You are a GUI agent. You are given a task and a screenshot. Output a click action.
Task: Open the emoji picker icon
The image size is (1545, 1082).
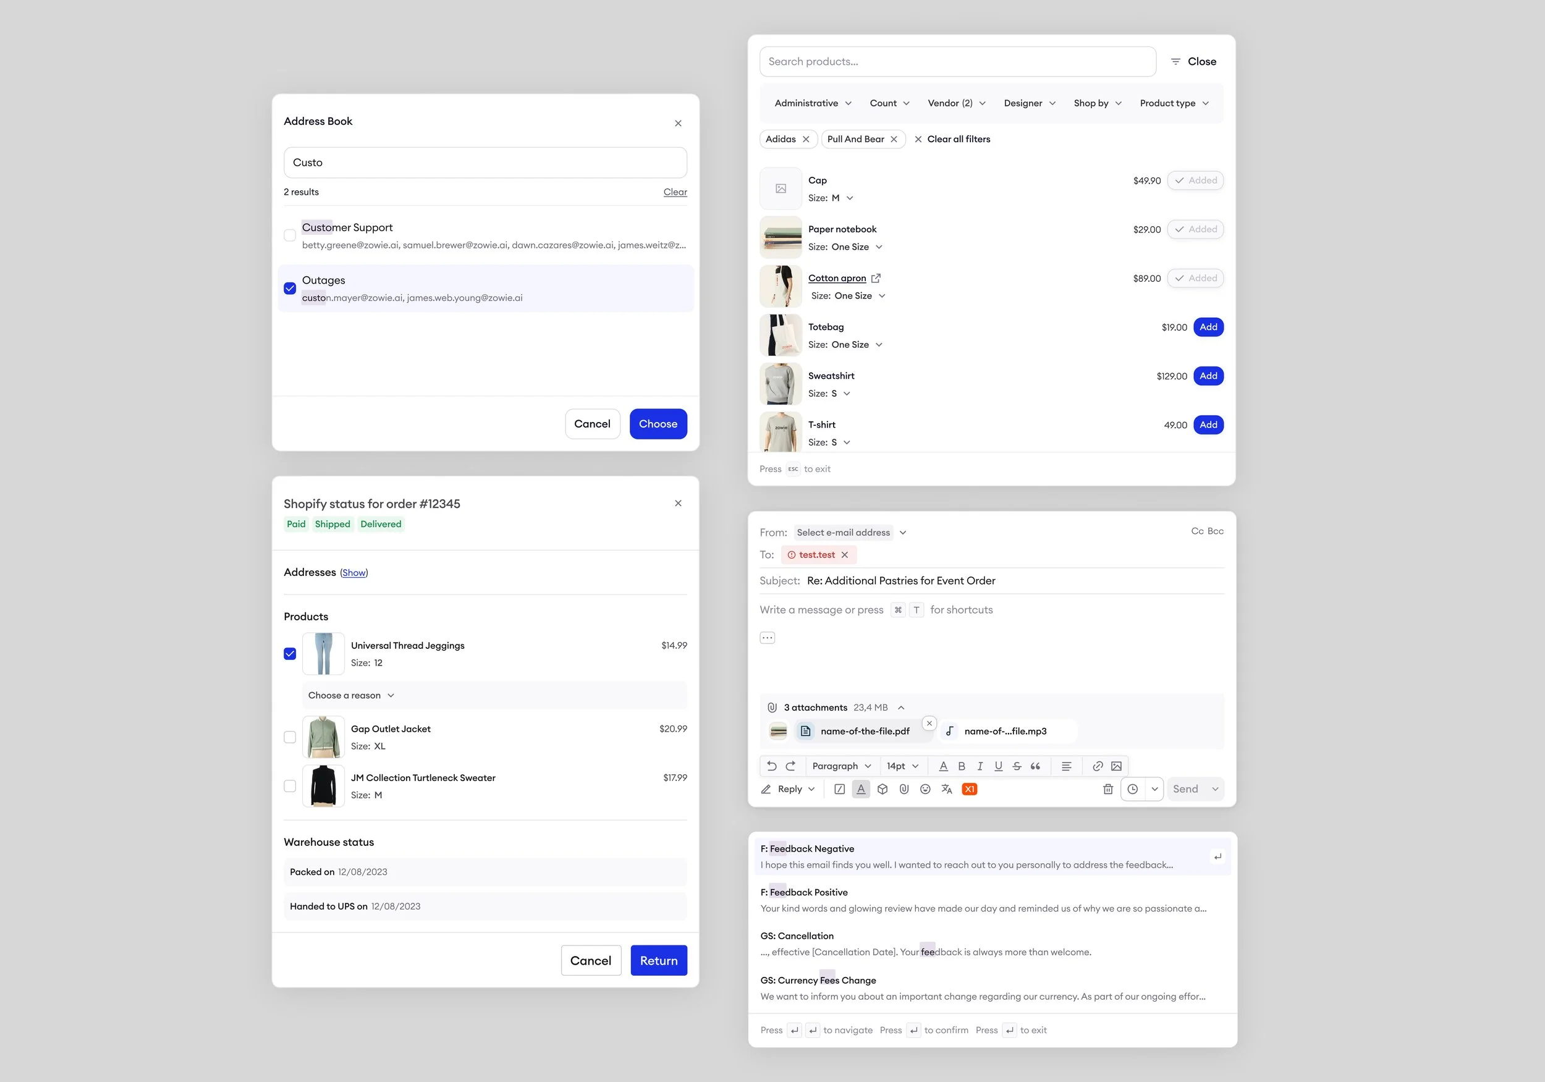point(925,788)
